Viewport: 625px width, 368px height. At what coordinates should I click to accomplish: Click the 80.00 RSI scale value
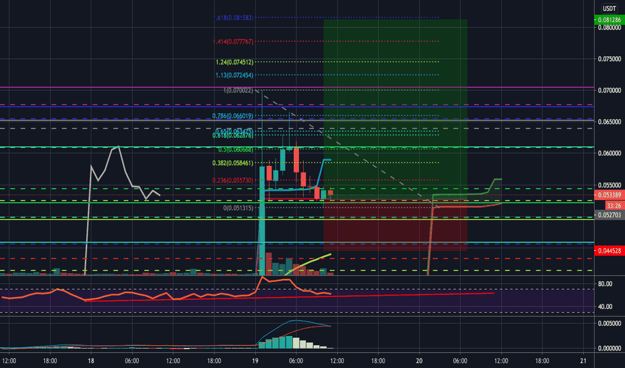point(605,284)
